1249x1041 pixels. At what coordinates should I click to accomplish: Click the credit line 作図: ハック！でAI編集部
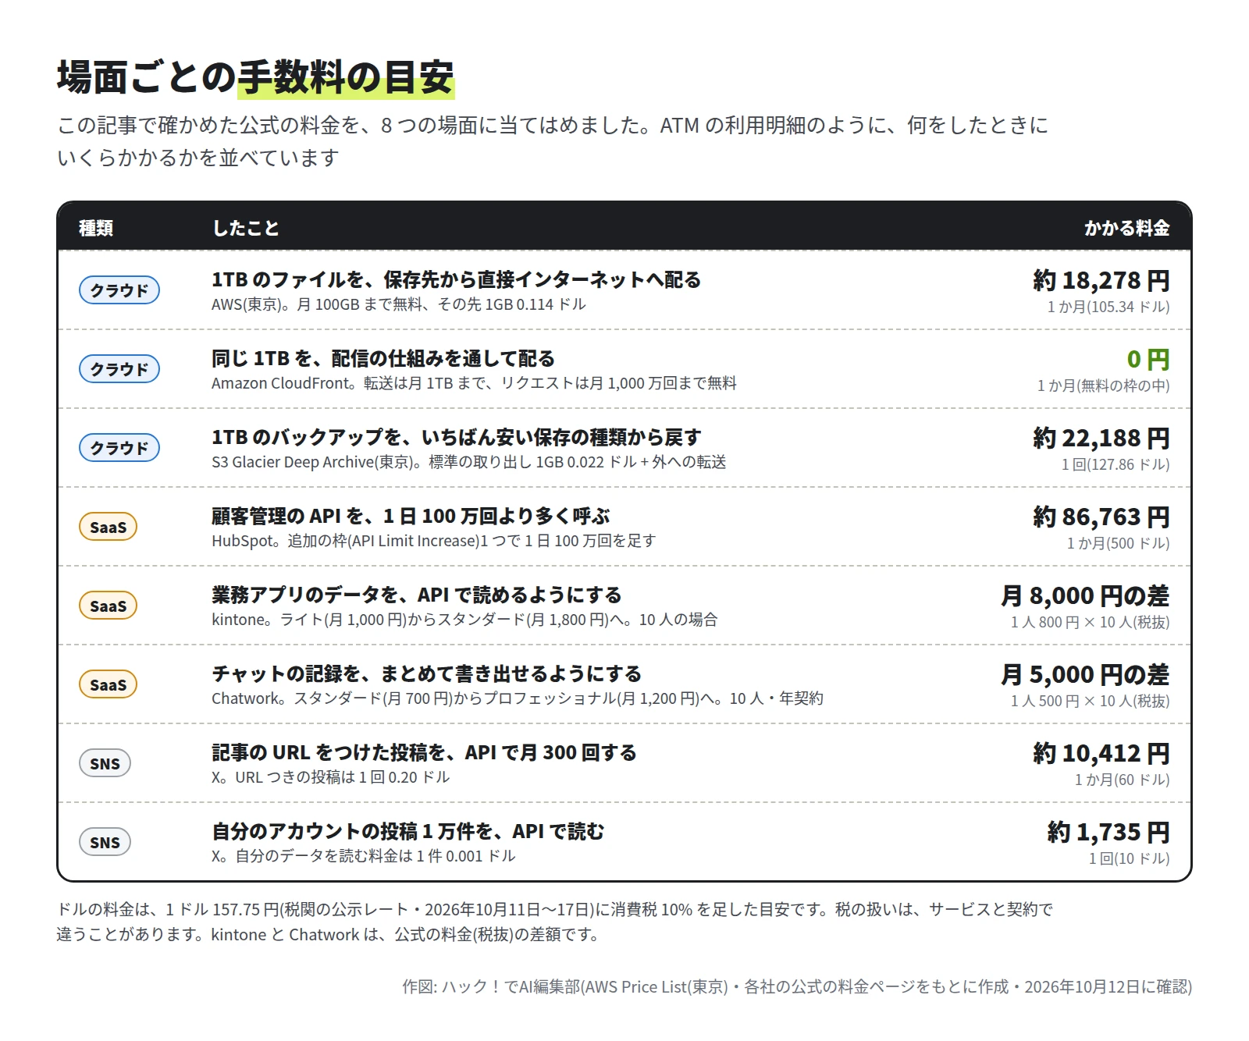tap(797, 986)
